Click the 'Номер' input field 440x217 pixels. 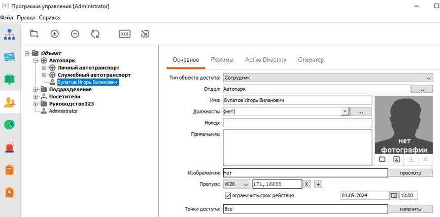pos(297,123)
